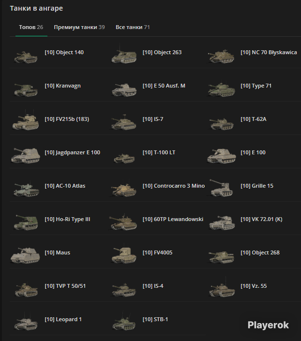The width and height of the screenshot is (301, 341).
Task: Click the 'Танки в ангаре' heading
Action: point(36,9)
